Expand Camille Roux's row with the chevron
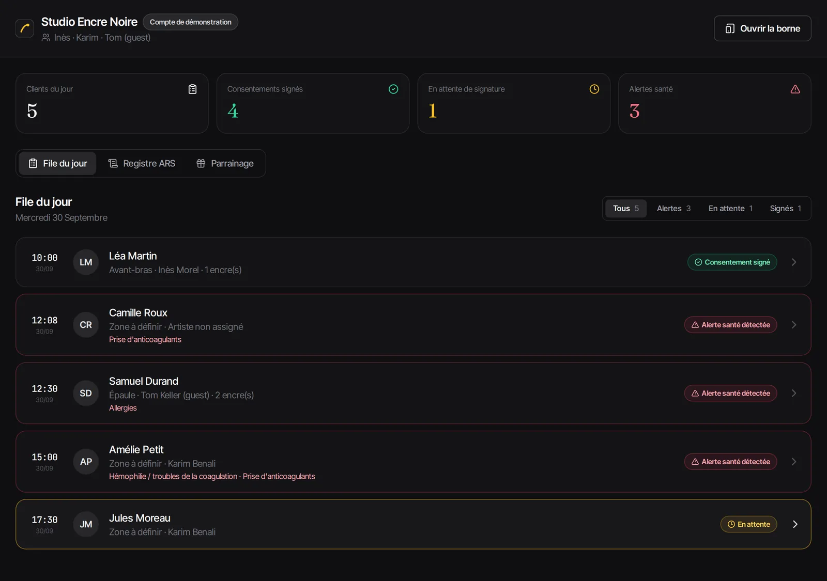Image resolution: width=827 pixels, height=581 pixels. [x=794, y=325]
